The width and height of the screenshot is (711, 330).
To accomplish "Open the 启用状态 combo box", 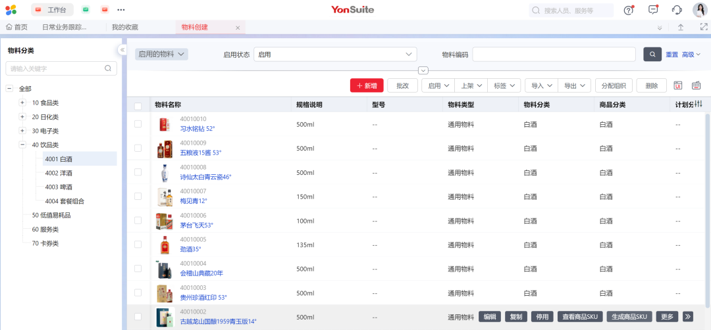I will 335,55.
